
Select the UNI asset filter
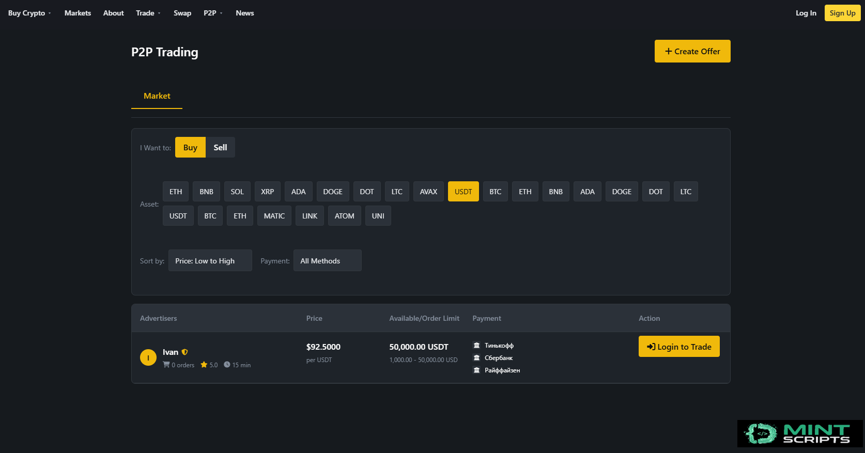pyautogui.click(x=378, y=216)
